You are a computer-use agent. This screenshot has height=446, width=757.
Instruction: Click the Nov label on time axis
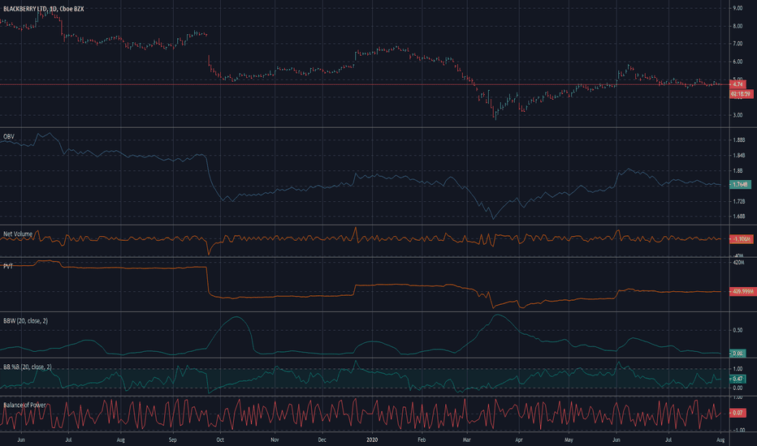point(275,440)
